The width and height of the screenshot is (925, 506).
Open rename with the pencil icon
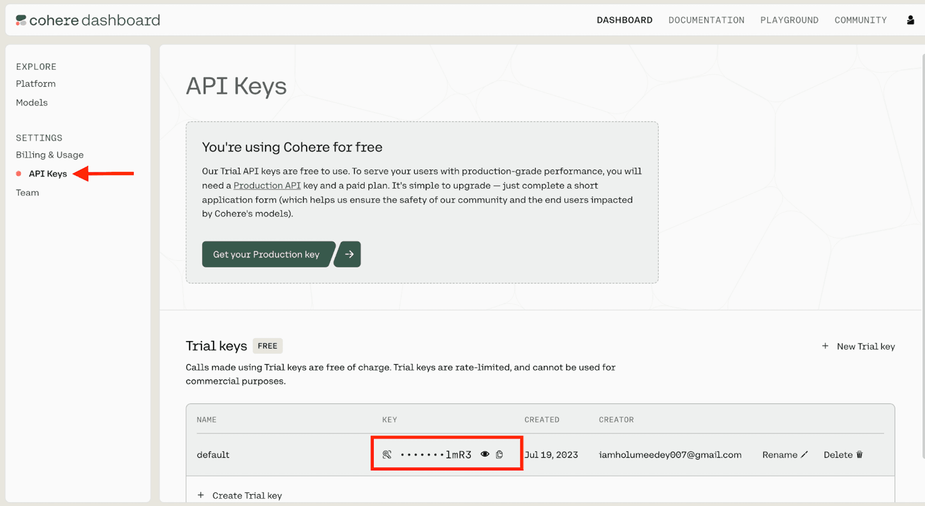coord(805,454)
